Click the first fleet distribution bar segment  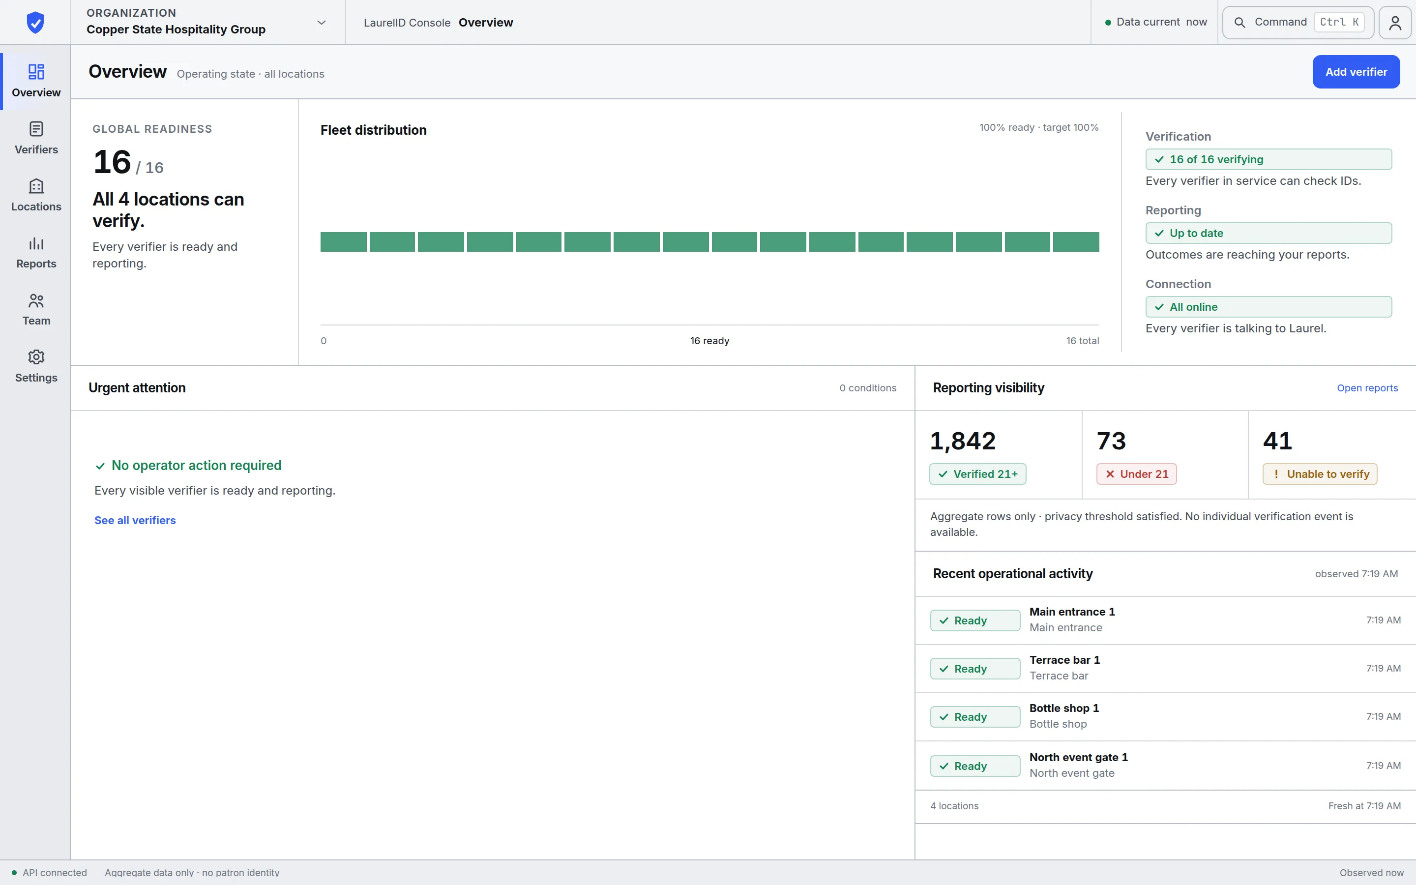344,242
